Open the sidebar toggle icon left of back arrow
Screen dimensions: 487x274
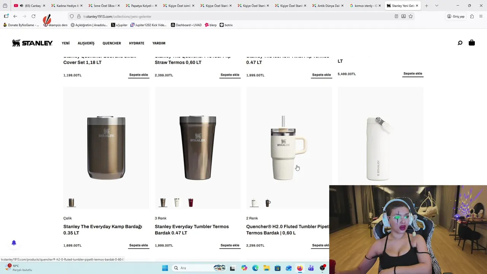pos(6,16)
